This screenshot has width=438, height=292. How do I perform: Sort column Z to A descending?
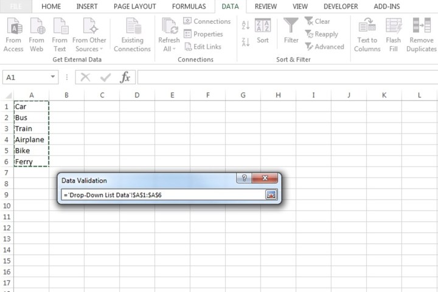tap(246, 42)
